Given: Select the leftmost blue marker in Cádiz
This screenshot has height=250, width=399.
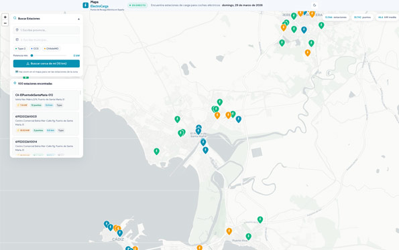Looking at the screenshot, I should (107, 224).
